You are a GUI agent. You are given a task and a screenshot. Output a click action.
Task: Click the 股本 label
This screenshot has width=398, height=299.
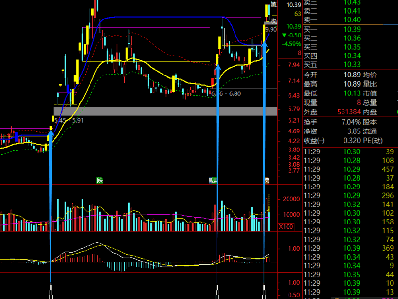370,122
